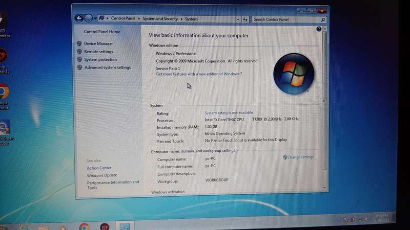Click the vertical scrollbar thumb
410x230 pixels.
click(x=324, y=101)
